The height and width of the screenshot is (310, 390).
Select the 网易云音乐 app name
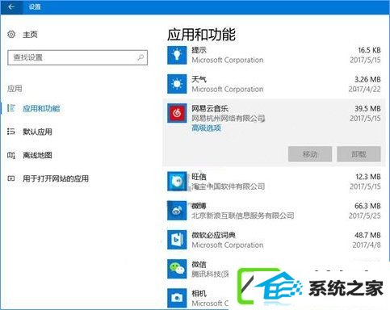coord(210,108)
